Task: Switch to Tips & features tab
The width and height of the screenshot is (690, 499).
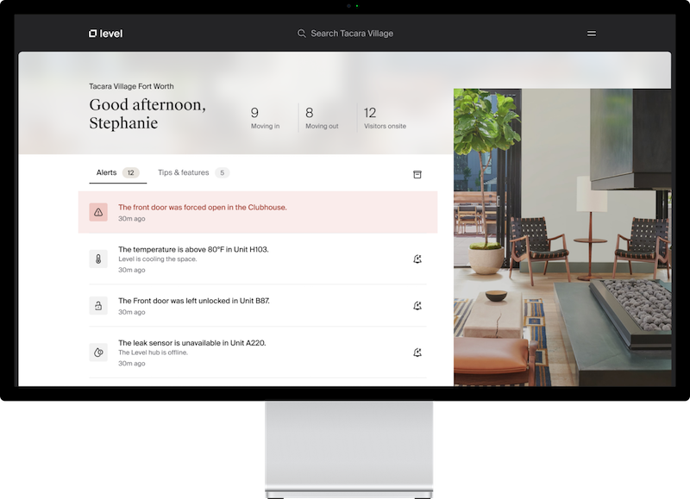Action: (193, 172)
